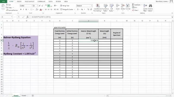This screenshot has height=97, width=174.
Task: Click the Clear eraser icon
Action: pos(133,10)
